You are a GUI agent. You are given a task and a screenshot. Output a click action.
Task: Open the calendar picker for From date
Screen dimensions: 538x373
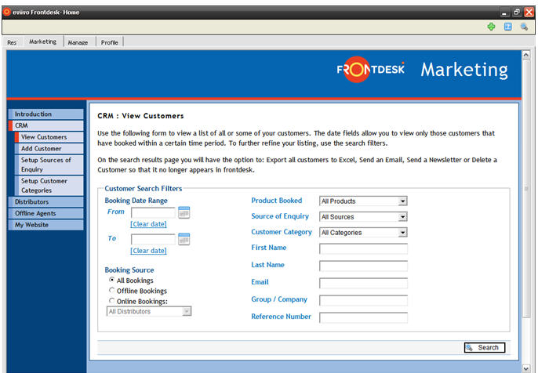[184, 212]
